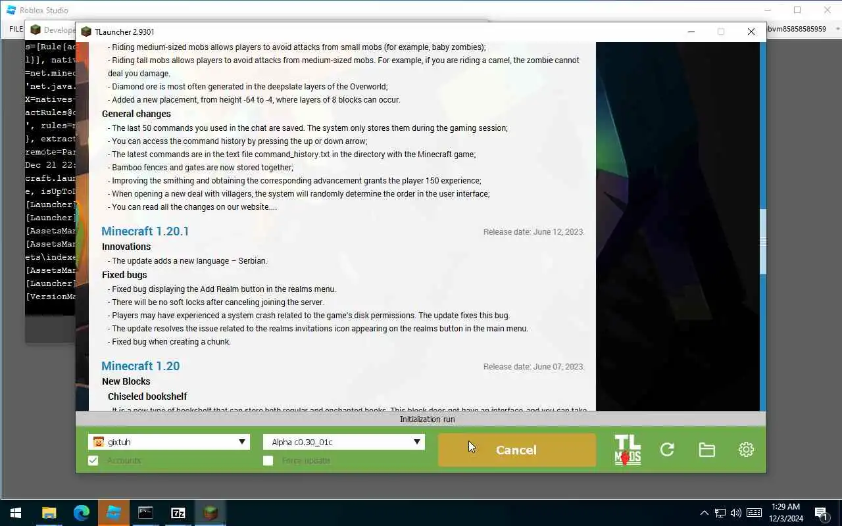The image size is (842, 526).
Task: Open TLauncher settings gear
Action: [746, 450]
